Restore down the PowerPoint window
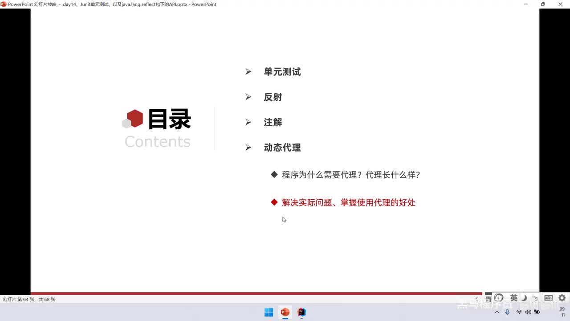The width and height of the screenshot is (570, 321). [543, 4]
